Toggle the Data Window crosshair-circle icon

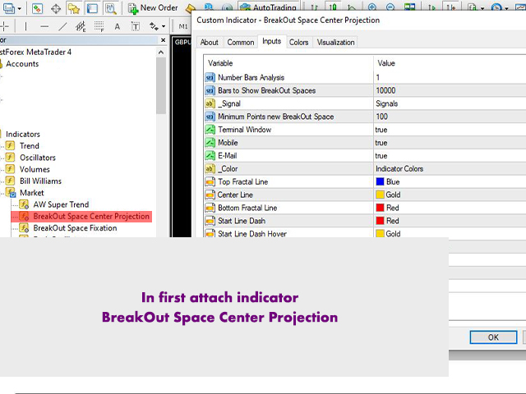pos(56,8)
